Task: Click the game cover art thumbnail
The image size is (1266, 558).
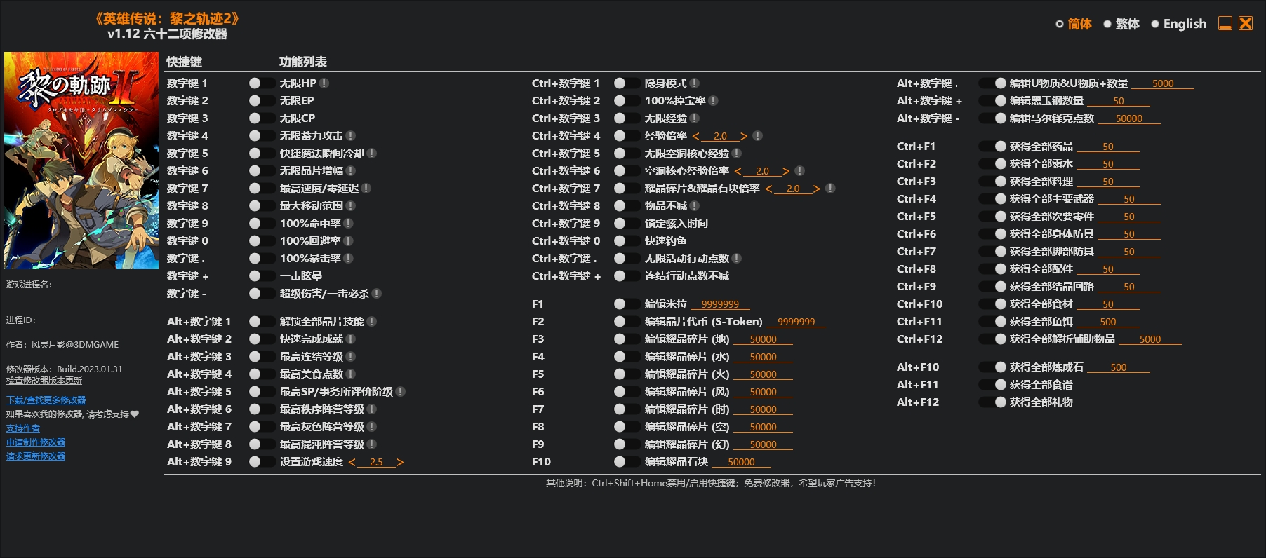Action: point(81,161)
